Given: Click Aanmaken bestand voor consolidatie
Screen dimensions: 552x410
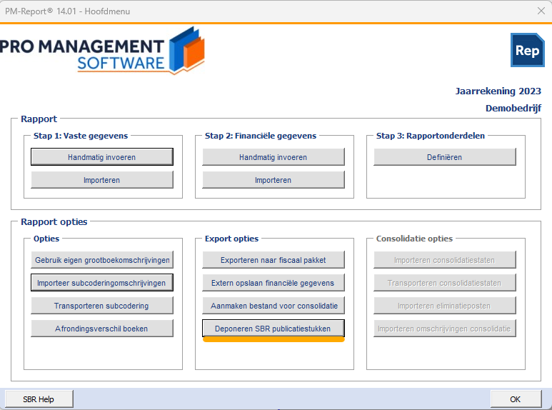Looking at the screenshot, I should [274, 306].
